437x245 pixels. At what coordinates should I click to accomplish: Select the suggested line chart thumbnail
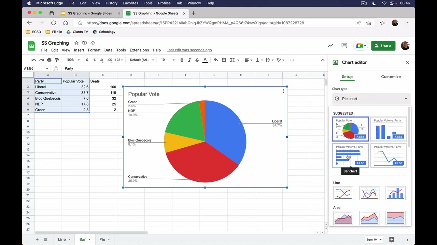pos(389,156)
